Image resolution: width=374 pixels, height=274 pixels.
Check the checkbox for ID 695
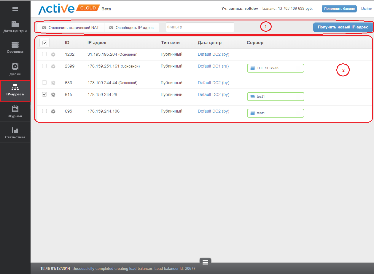point(44,111)
